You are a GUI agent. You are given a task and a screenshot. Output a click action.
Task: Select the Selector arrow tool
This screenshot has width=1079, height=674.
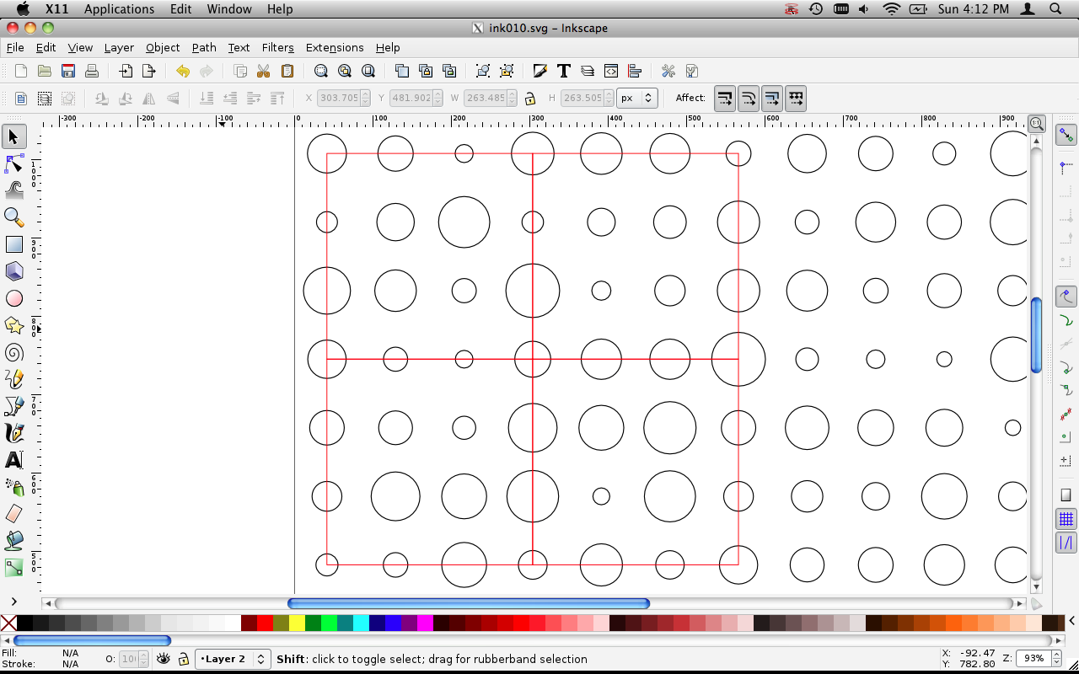tap(14, 136)
